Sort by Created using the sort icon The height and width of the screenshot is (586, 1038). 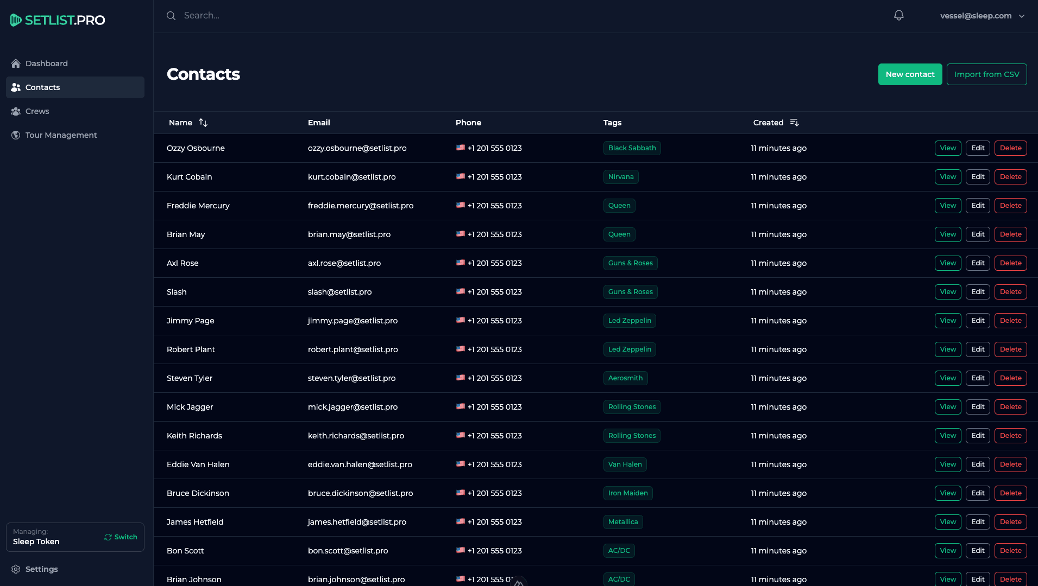[x=795, y=123]
